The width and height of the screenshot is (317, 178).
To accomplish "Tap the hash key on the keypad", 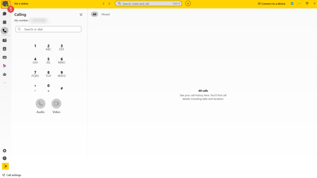I will [62, 88].
